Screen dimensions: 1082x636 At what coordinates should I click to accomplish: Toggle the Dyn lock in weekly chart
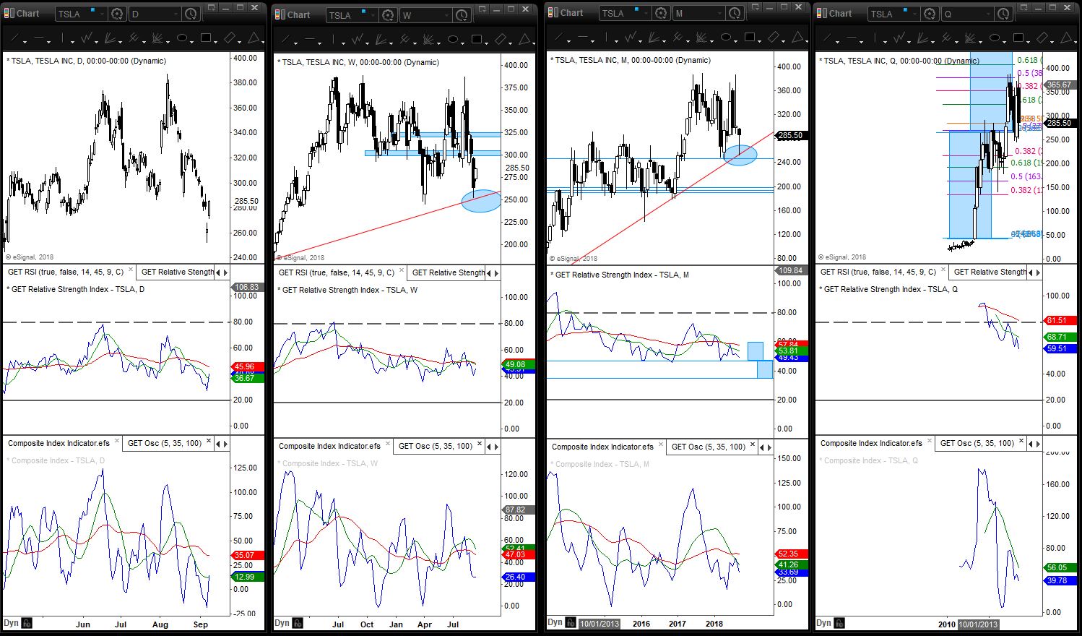tap(298, 623)
